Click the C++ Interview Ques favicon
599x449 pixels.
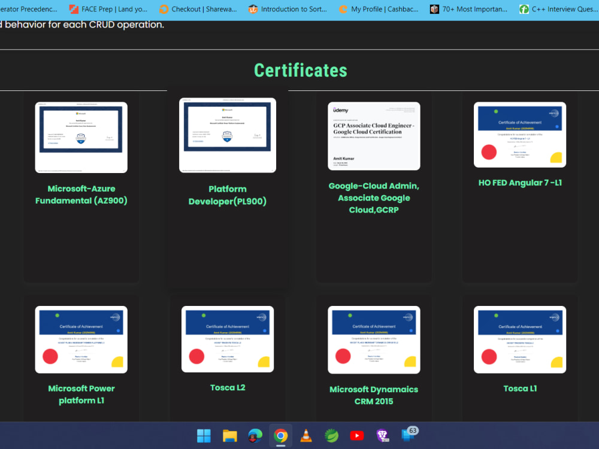click(524, 9)
